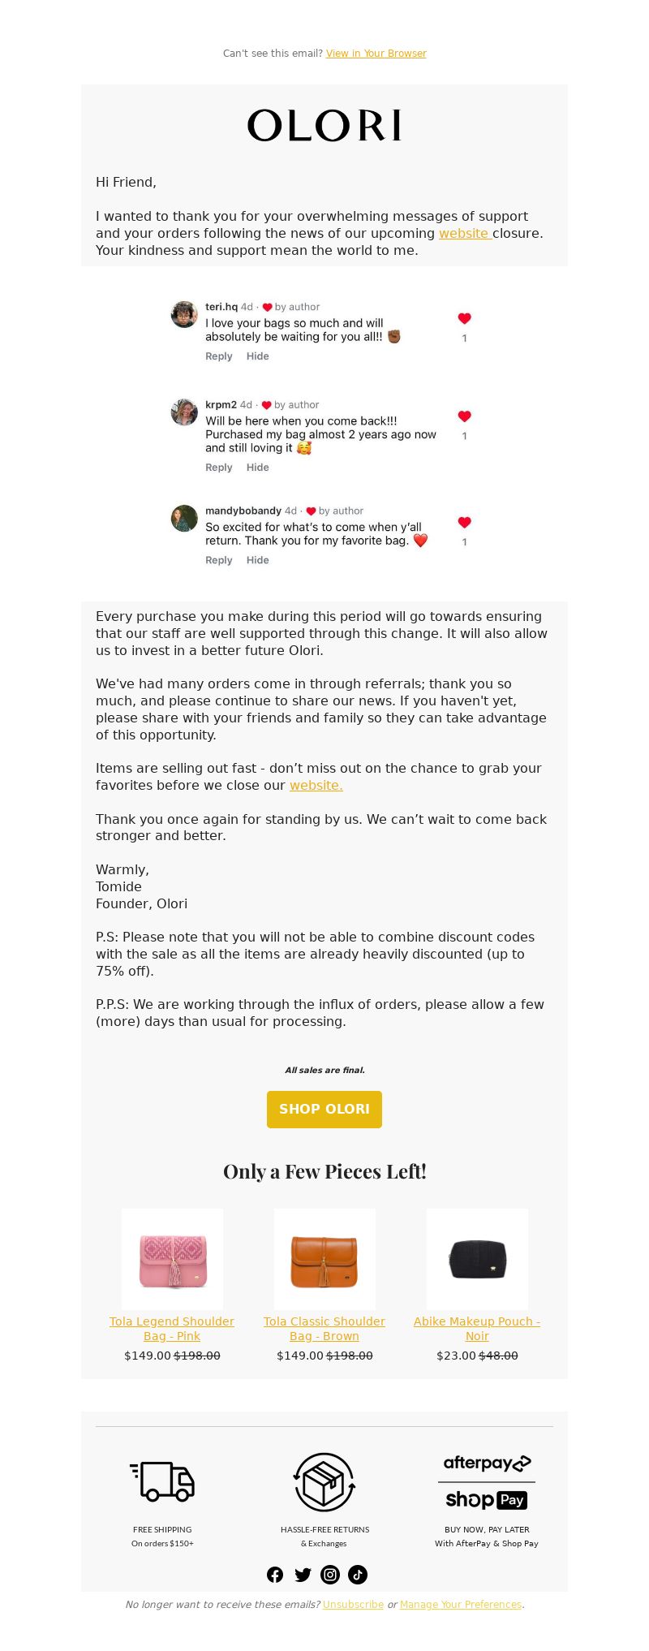Image resolution: width=649 pixels, height=1651 pixels.
Task: Open the TikTok social icon
Action: pyautogui.click(x=358, y=1575)
